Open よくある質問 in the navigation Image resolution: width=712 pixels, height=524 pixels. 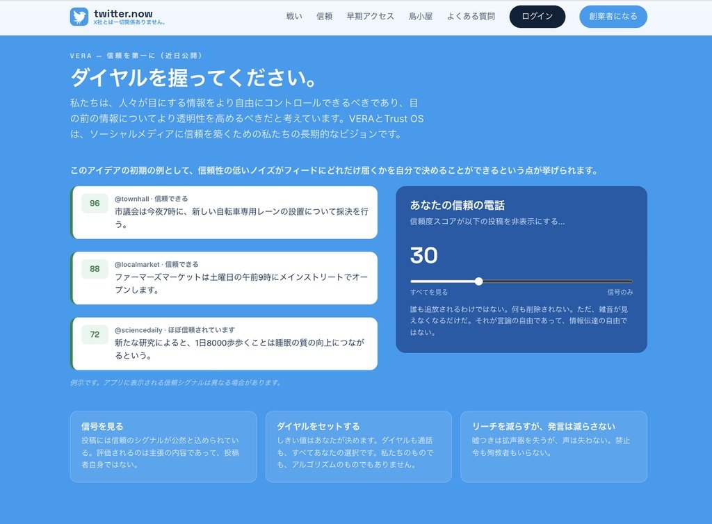pyautogui.click(x=471, y=17)
